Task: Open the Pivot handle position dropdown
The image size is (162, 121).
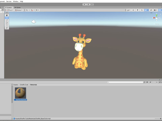Action: (x=10, y=10)
